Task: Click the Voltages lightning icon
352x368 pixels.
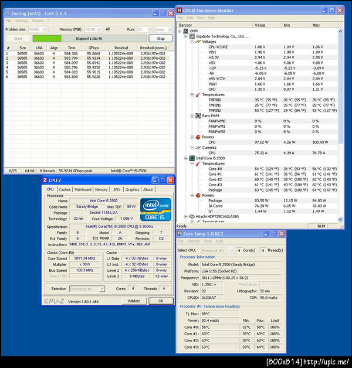Action: click(198, 42)
